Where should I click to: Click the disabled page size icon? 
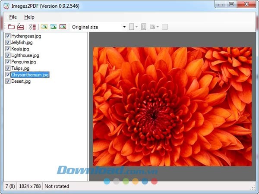point(132,27)
